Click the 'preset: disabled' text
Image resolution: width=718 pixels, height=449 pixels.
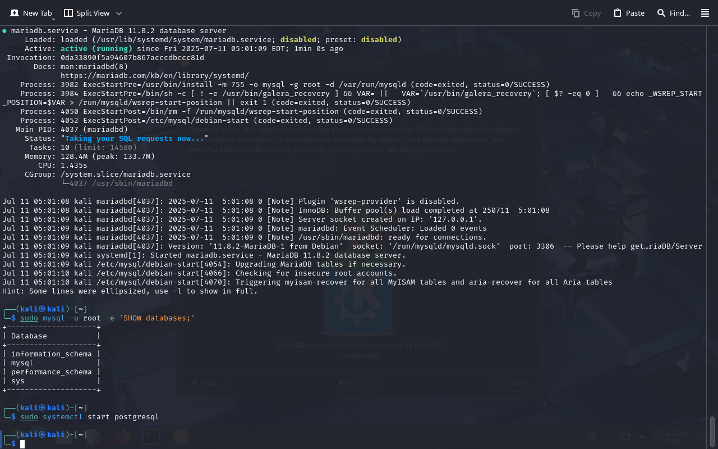coord(359,40)
